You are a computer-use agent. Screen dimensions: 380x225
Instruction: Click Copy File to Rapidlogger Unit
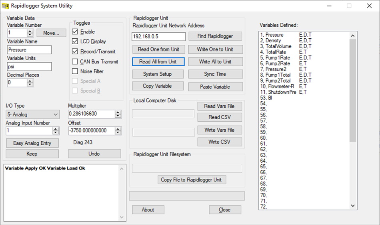click(192, 180)
